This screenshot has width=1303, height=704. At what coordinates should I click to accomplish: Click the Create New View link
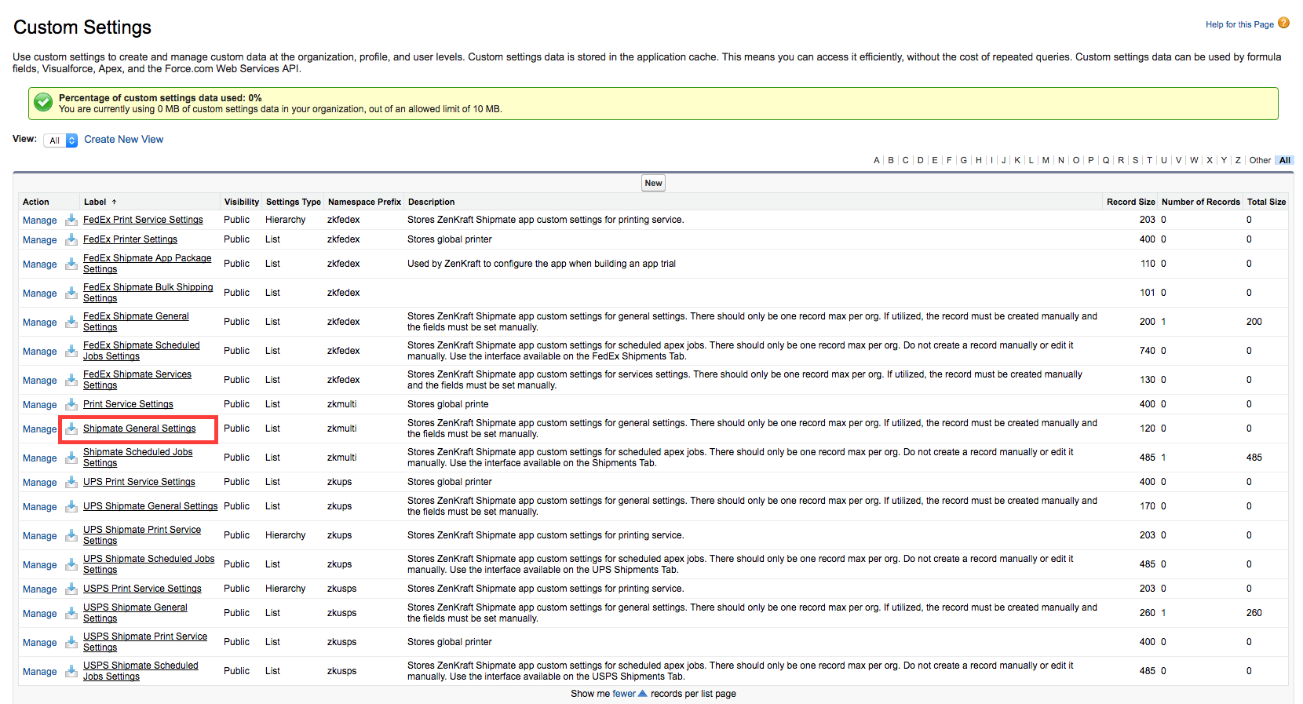point(124,140)
